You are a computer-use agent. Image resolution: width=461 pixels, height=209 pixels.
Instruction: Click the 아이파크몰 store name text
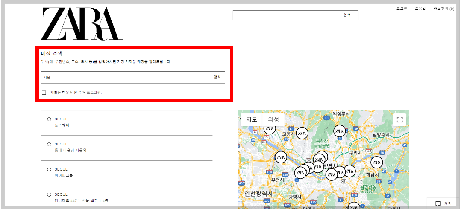coord(64,175)
